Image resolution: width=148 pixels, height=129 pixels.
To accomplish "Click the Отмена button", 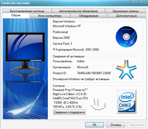I will click(x=116, y=125).
